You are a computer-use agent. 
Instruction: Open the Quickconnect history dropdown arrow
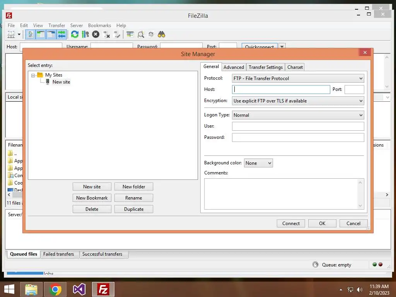click(x=282, y=46)
